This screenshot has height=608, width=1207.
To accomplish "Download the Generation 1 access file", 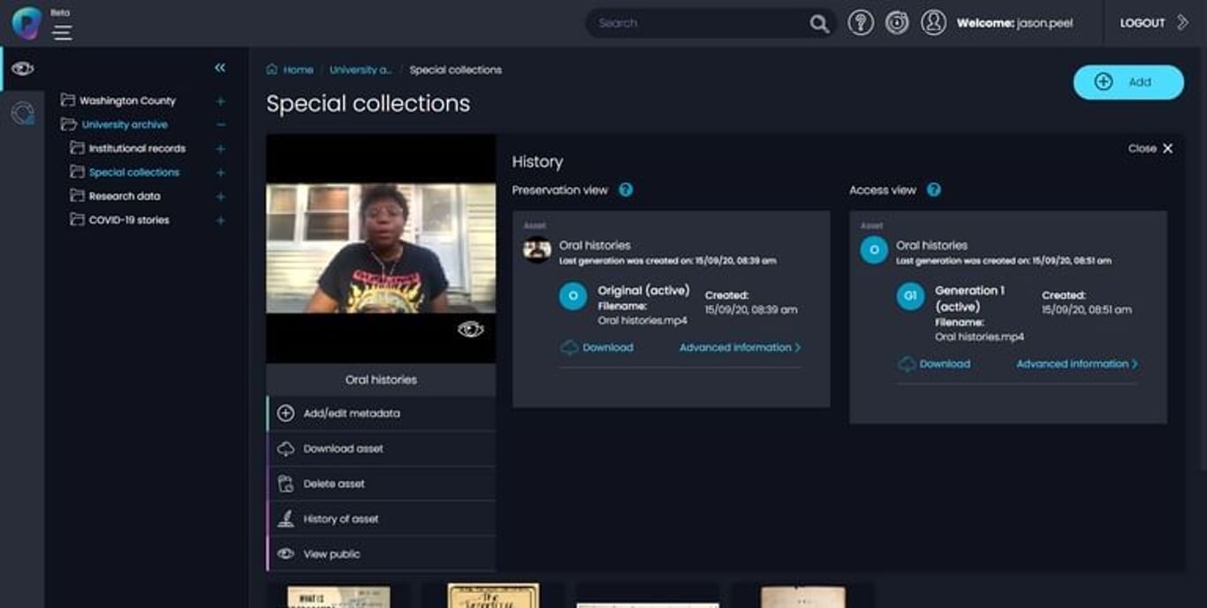I will click(935, 364).
